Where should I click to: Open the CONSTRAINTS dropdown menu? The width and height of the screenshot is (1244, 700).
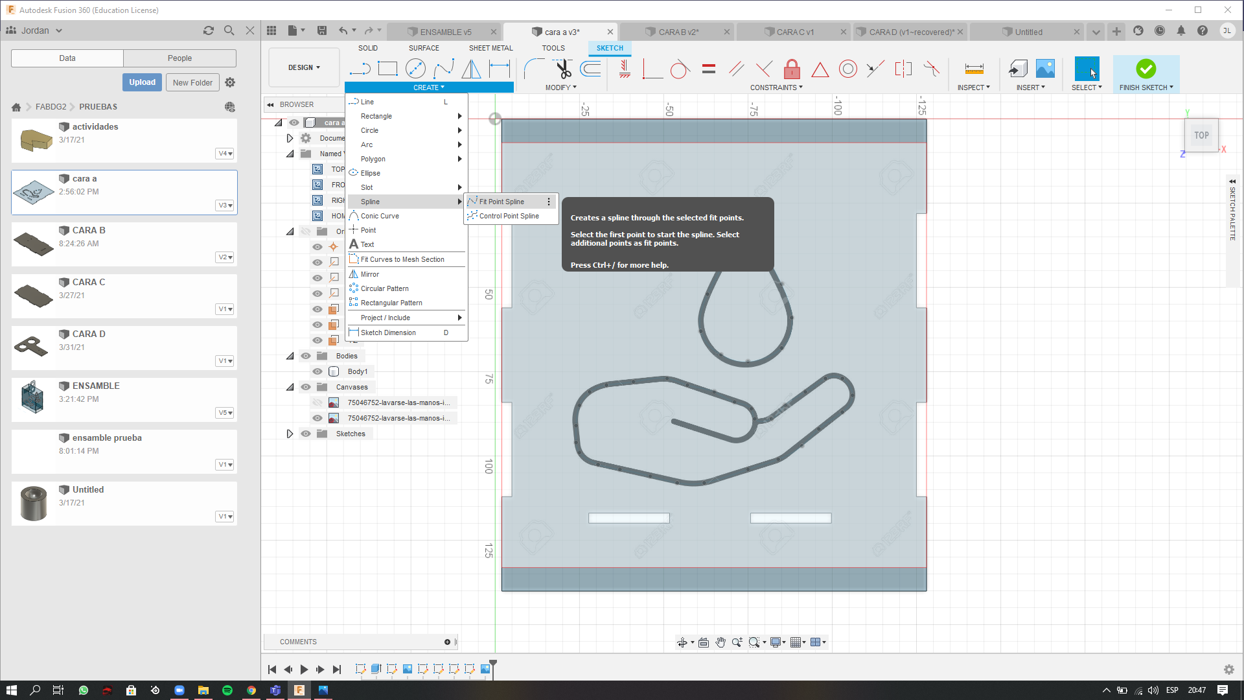point(776,87)
